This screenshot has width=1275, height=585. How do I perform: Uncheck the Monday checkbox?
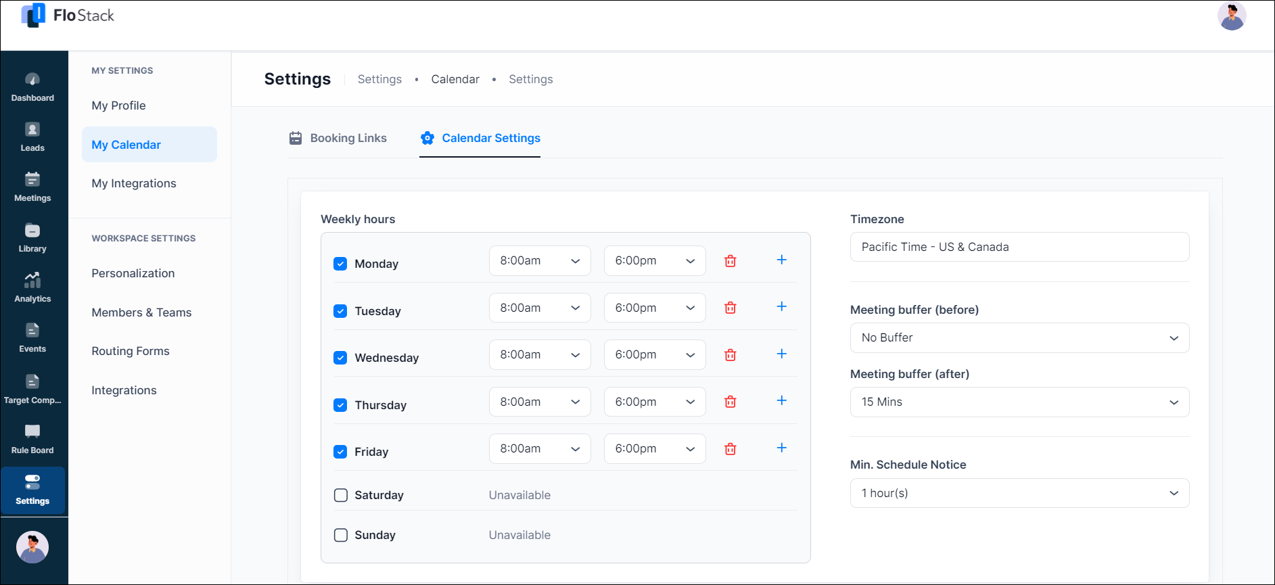340,264
